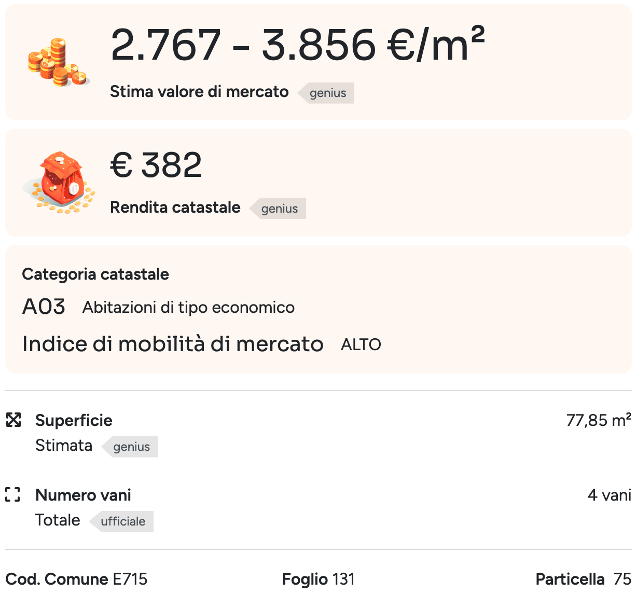This screenshot has height=608, width=637.
Task: Click the stacked coins icon
Action: (x=58, y=62)
